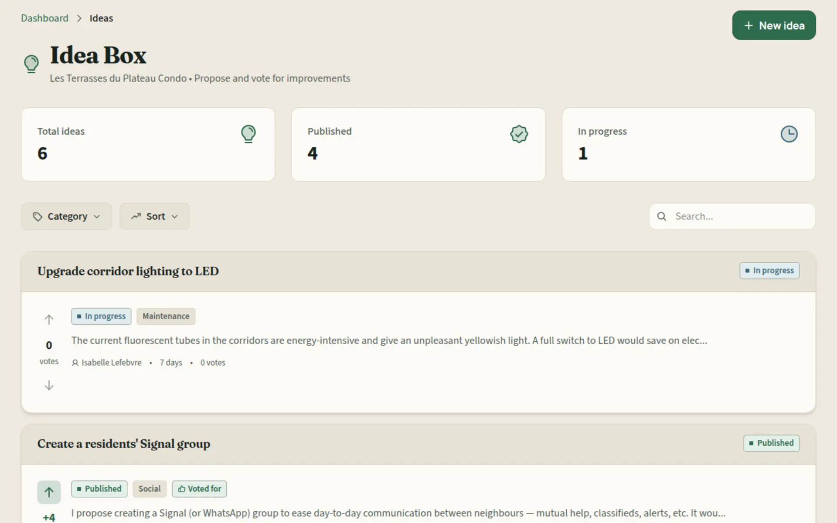Click the Published stats card
The image size is (837, 523).
418,145
